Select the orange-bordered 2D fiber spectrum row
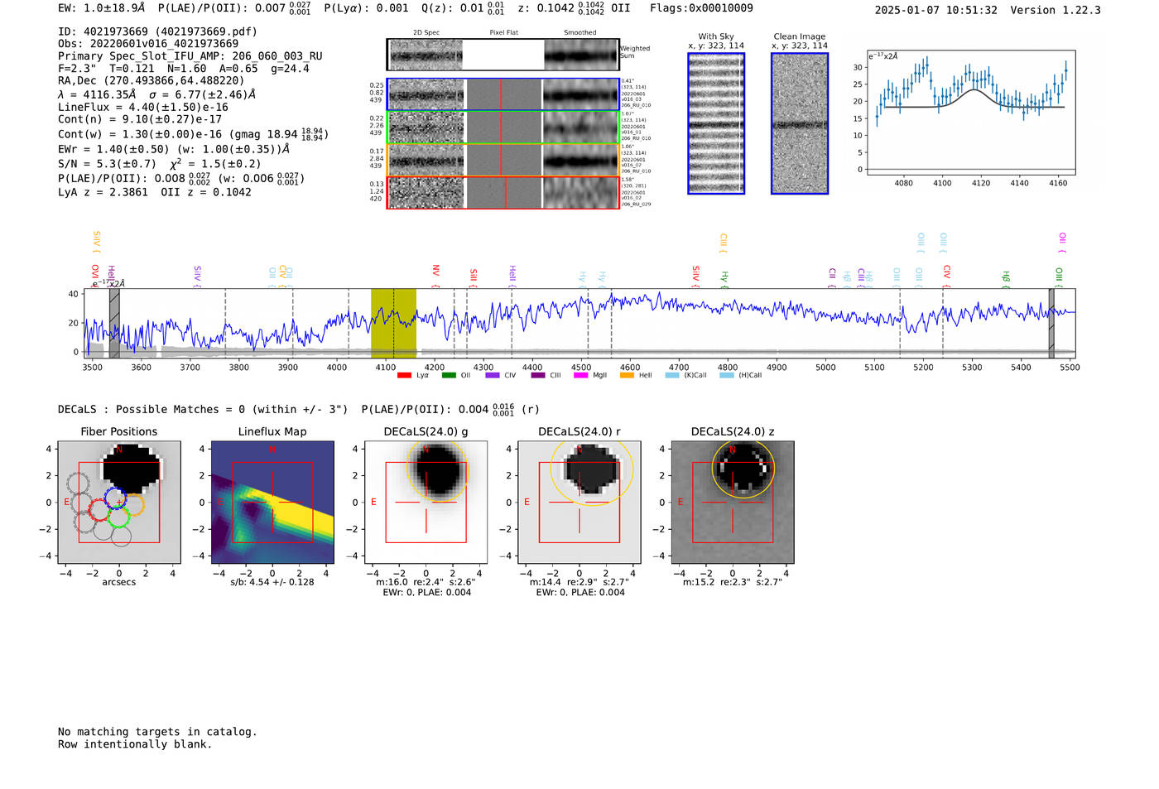1159x789 pixels. (503, 160)
